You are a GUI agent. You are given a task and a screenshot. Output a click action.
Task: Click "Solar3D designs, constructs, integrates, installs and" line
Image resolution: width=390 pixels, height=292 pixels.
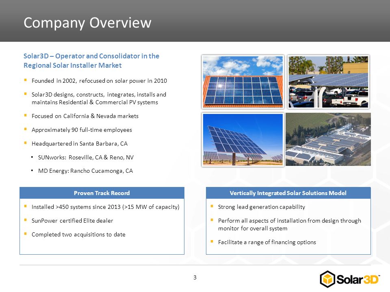[x=99, y=94]
